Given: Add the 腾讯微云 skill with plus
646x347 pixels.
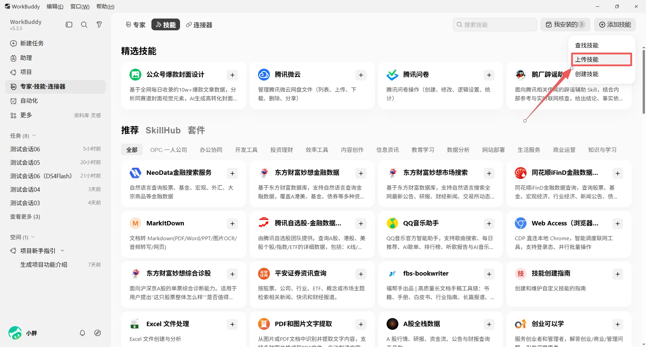Looking at the screenshot, I should [361, 75].
